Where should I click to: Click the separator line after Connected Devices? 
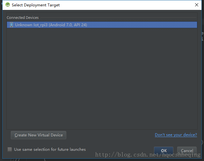coord(118,17)
